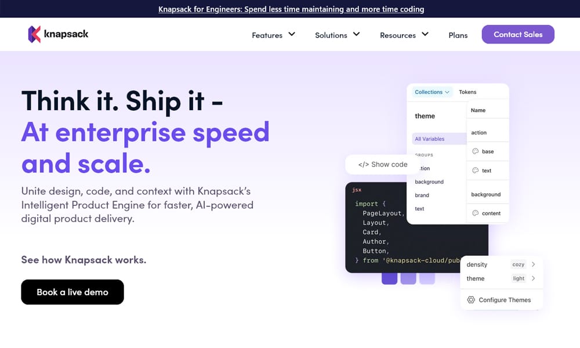Screen dimensions: 580x348
Task: Click the Contact Sales button
Action: [x=517, y=34]
